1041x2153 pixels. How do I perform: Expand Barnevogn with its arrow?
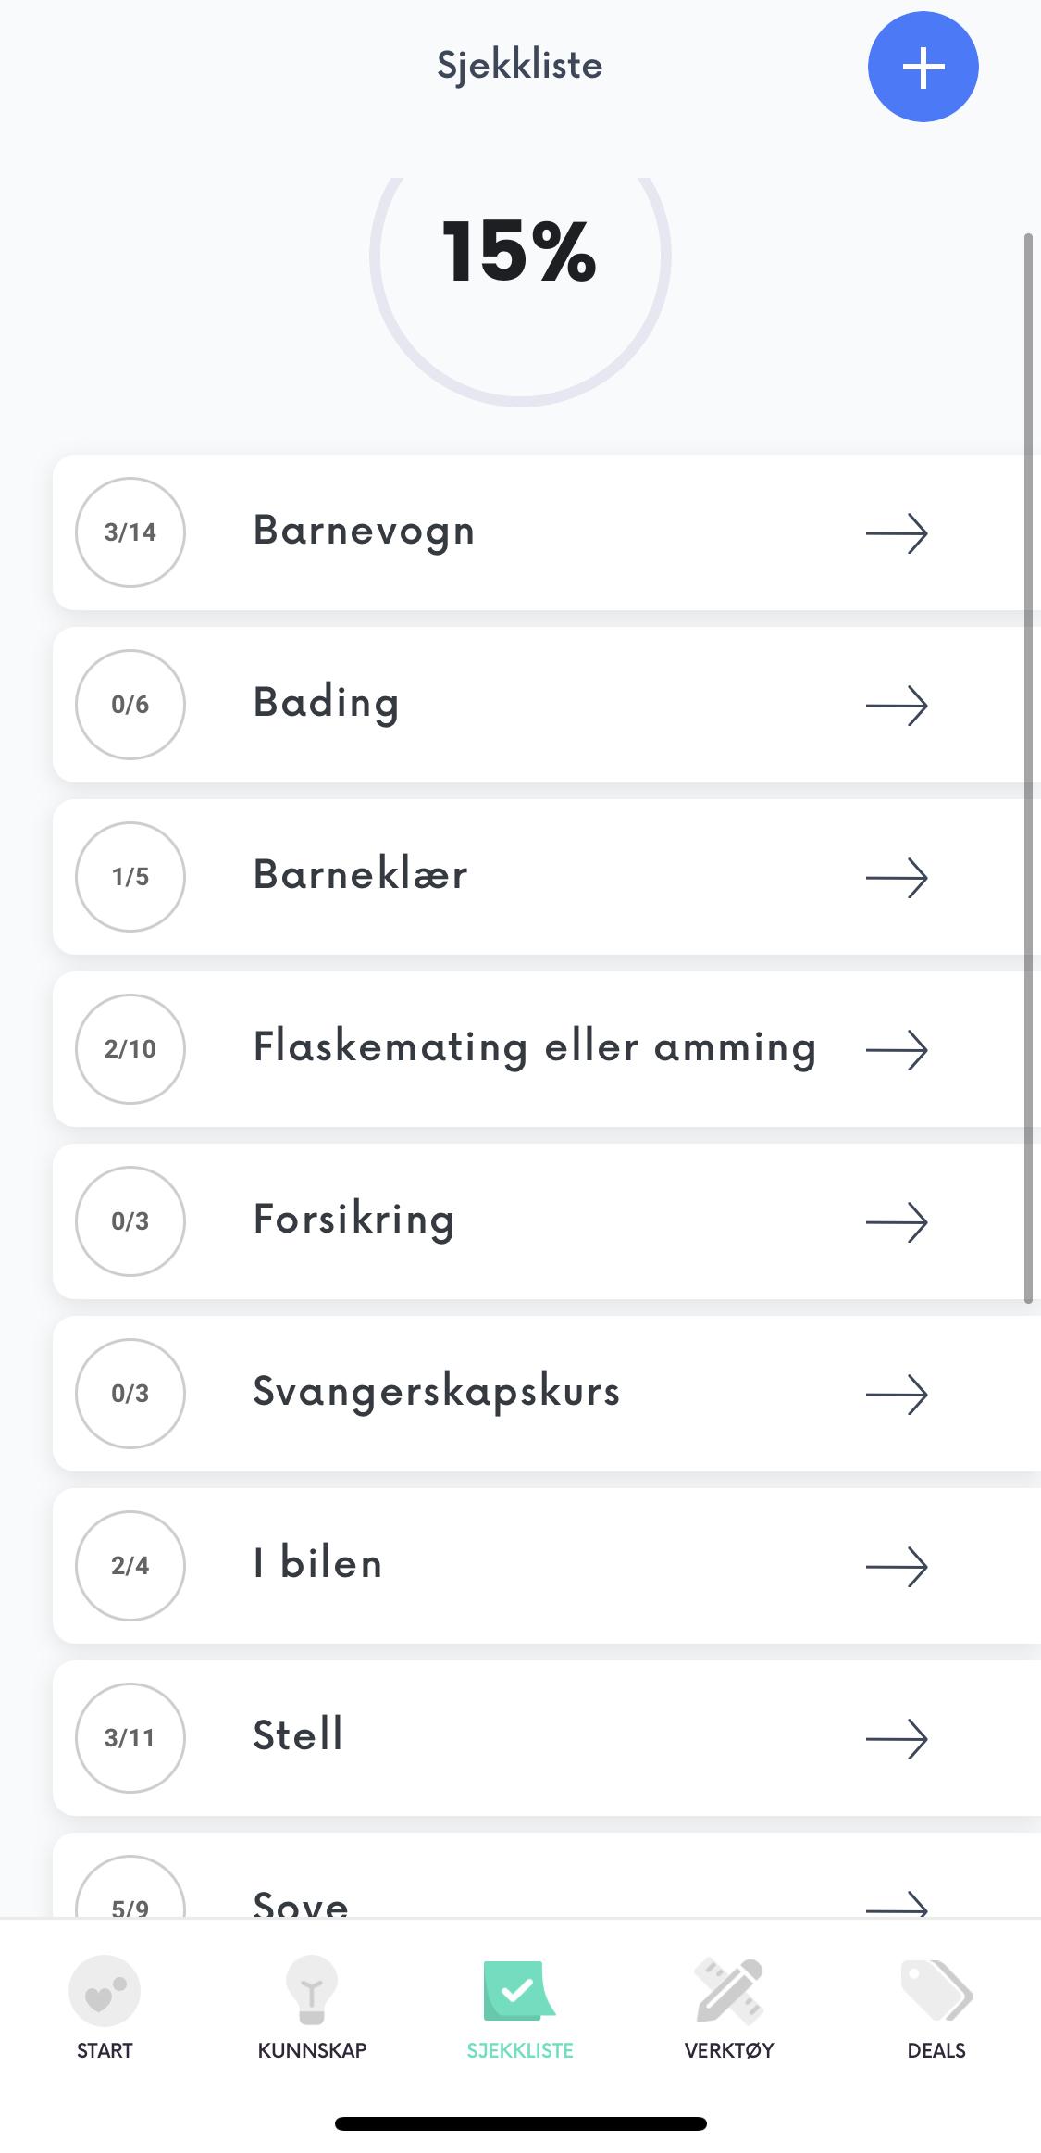tap(897, 533)
